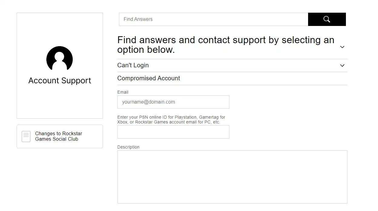Click inside the Description text area
378x211 pixels.
coord(232,177)
